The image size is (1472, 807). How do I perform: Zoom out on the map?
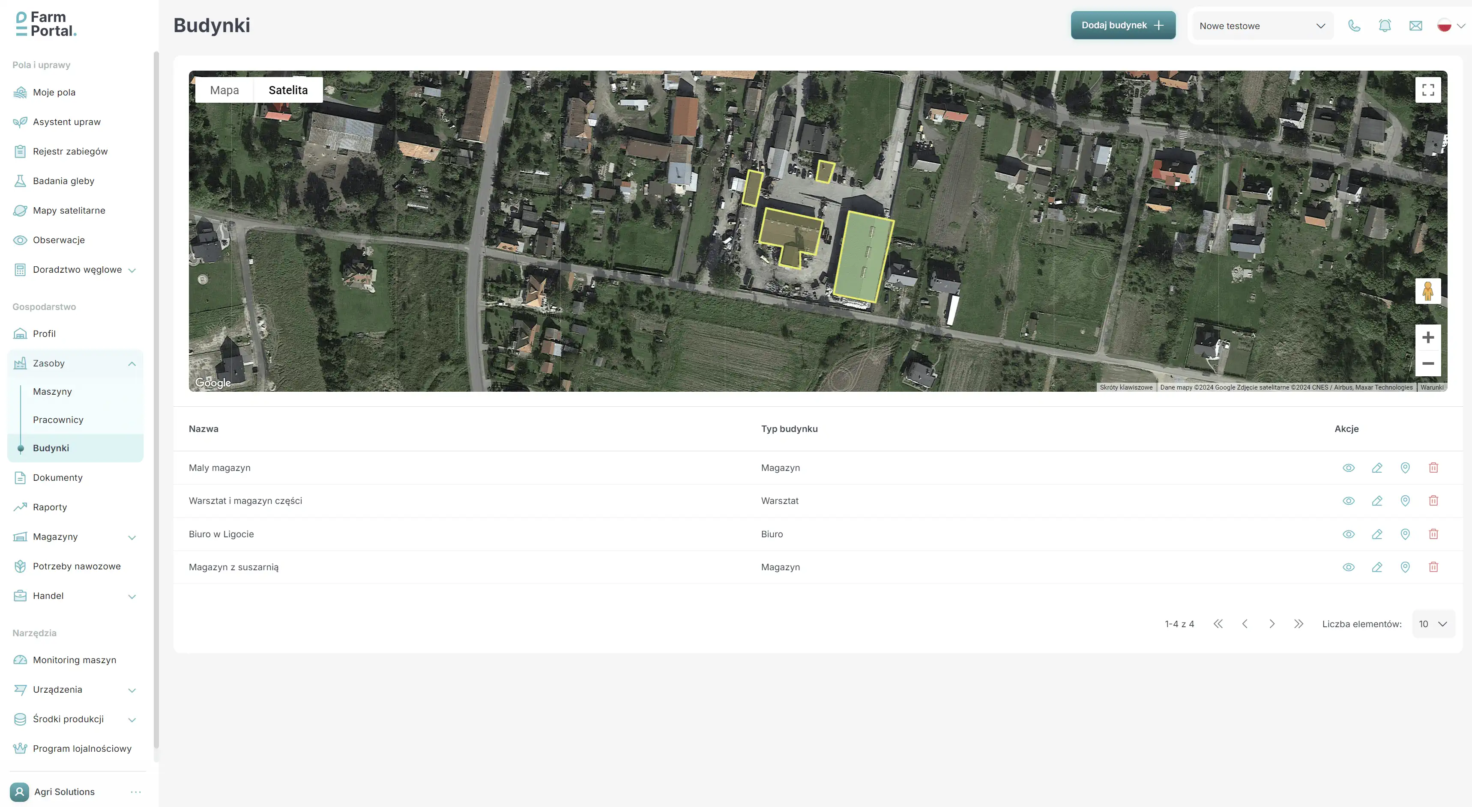pyautogui.click(x=1427, y=363)
